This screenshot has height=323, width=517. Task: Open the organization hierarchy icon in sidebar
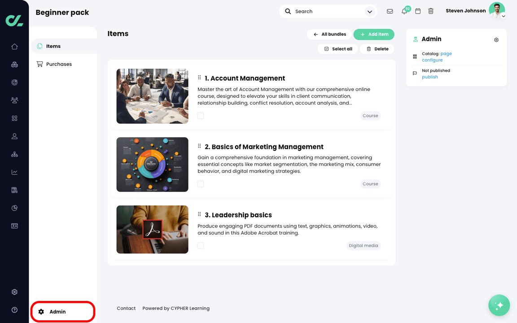(14, 154)
